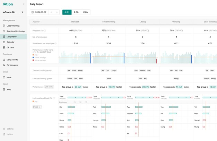The height and width of the screenshot is (141, 217).
Task: Click the unit (m/h) performance tag
Action: click(x=49, y=87)
